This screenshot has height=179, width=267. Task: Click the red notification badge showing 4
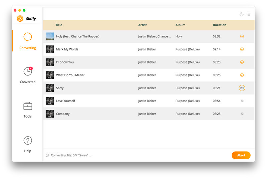(x=31, y=68)
